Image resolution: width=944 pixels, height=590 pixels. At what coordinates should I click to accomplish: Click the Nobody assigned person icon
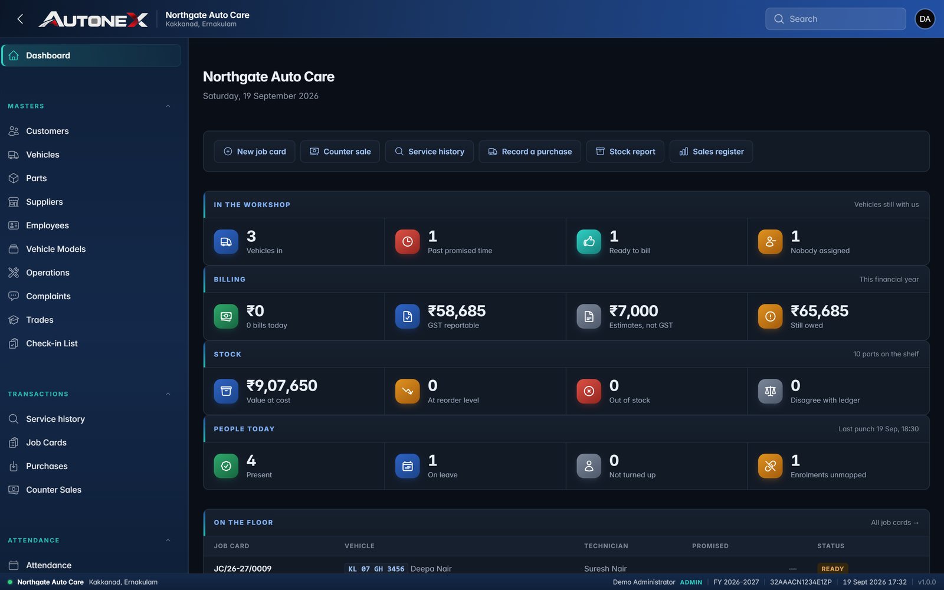[x=770, y=242]
